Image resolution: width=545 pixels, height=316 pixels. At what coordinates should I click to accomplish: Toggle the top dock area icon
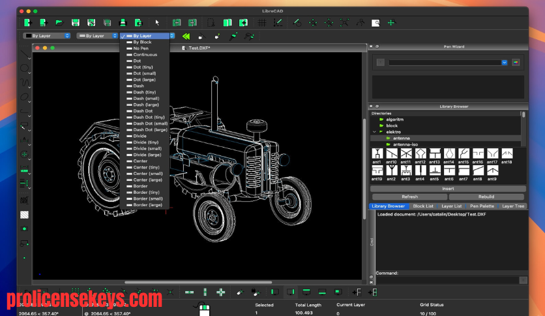pos(306,292)
